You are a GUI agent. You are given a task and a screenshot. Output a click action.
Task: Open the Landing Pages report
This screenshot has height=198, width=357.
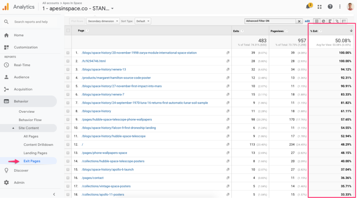(35, 153)
